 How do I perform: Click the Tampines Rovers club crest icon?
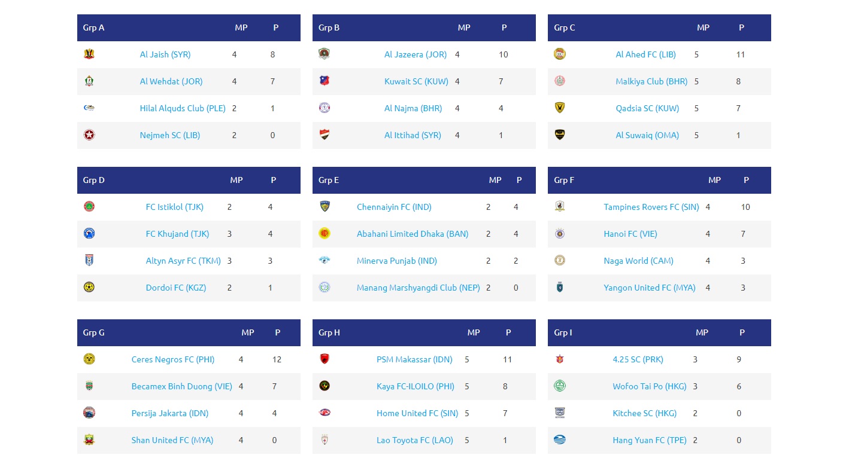pyautogui.click(x=560, y=207)
